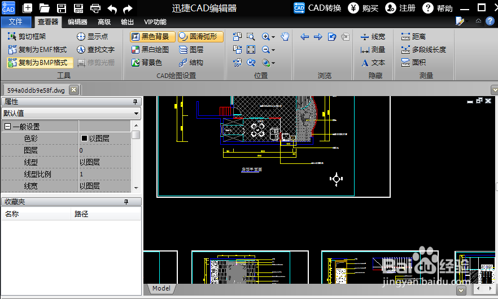498x299 pixels.
Task: Open the dropdown arrow beside the globe icon
Action: pos(273,63)
